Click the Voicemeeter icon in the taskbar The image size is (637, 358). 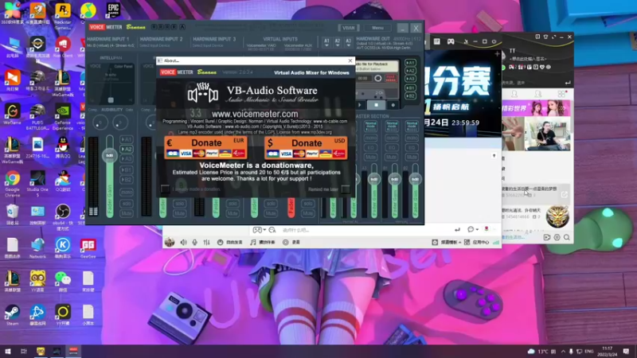[73, 351]
